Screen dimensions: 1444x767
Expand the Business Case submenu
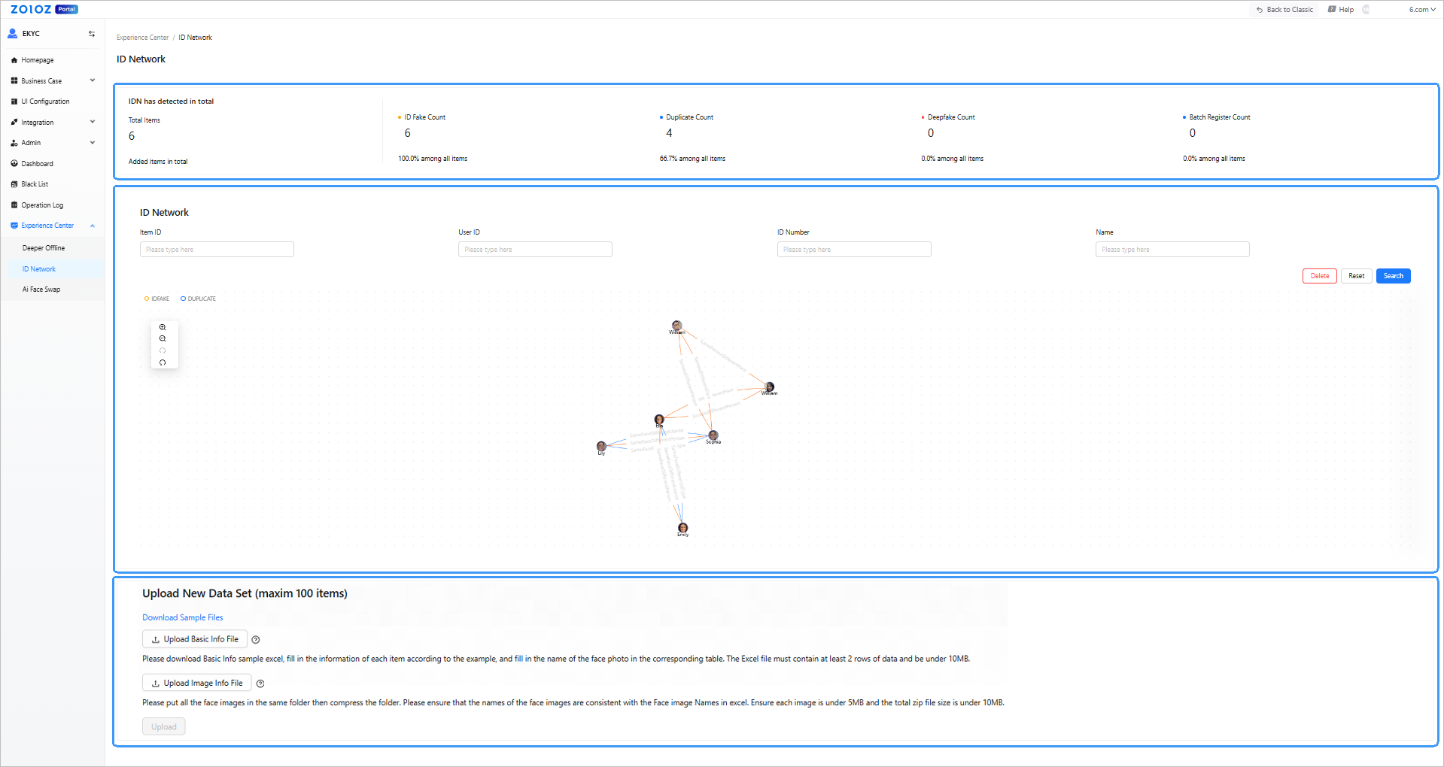[x=93, y=80]
